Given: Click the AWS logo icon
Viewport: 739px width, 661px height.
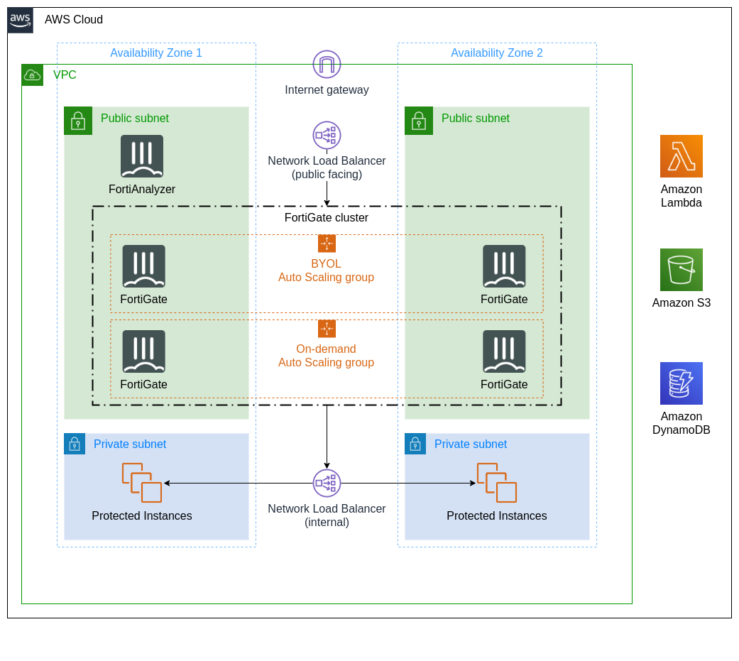Looking at the screenshot, I should 21,21.
